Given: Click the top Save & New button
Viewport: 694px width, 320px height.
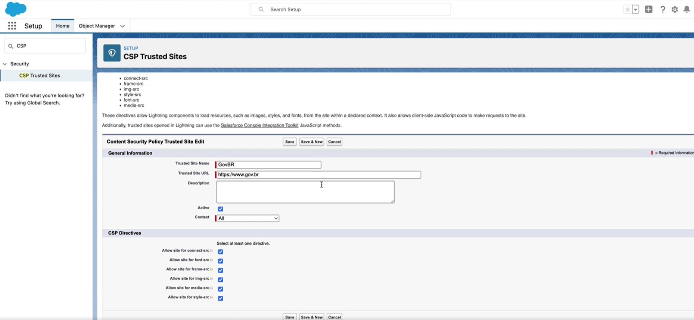Looking at the screenshot, I should click(x=312, y=142).
